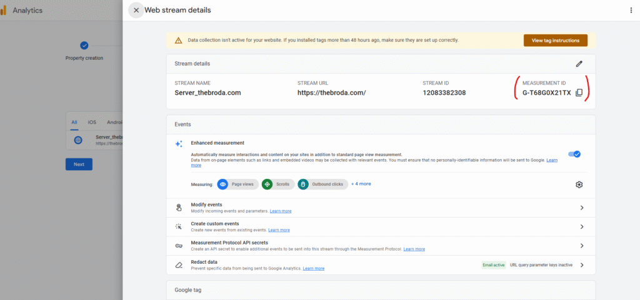The height and width of the screenshot is (300, 640).
Task: Click the Property creation step label
Action: [x=84, y=58]
